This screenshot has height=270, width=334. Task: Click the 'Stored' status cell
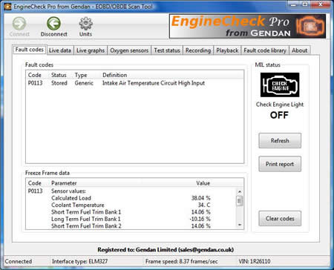(59, 83)
